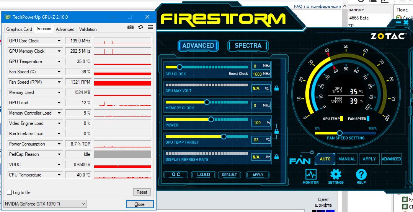
Task: Click power percent value field
Action: click(x=261, y=123)
